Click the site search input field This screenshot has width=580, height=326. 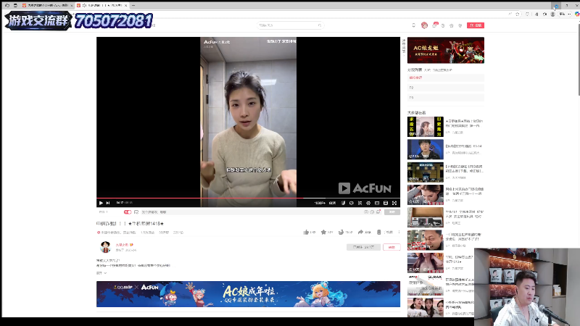[288, 25]
